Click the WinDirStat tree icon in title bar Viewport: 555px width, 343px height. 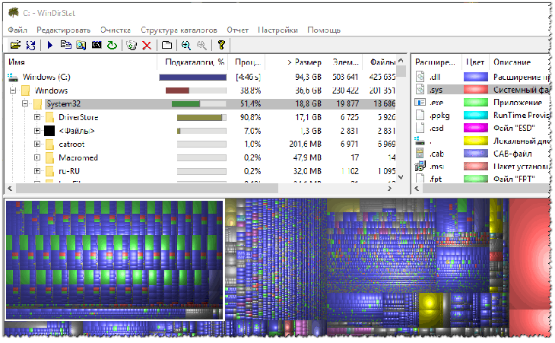pyautogui.click(x=14, y=13)
